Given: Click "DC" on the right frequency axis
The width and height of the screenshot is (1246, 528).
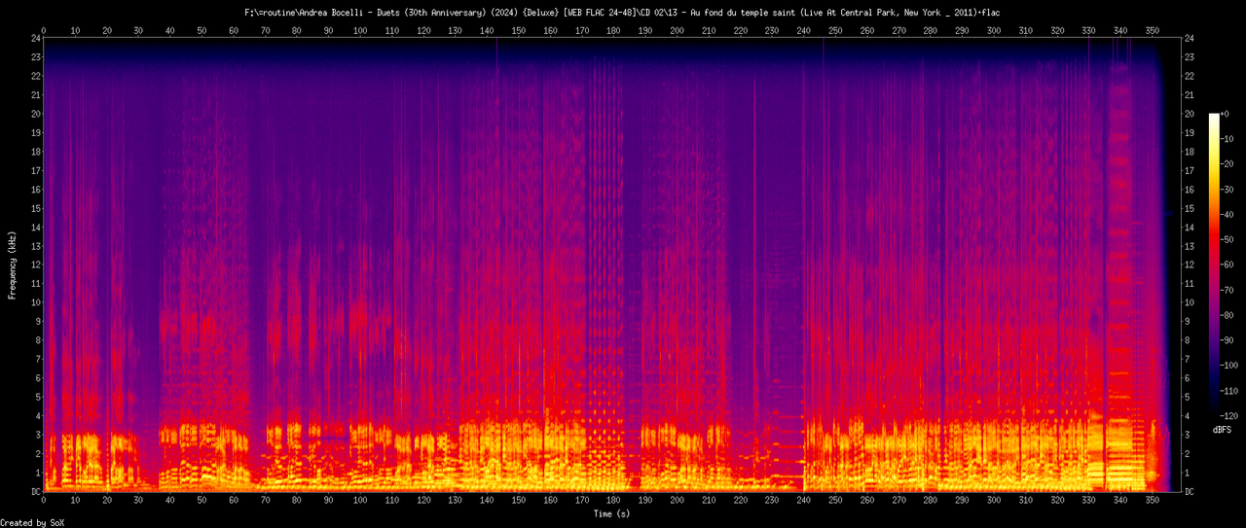Looking at the screenshot, I should point(1190,492).
